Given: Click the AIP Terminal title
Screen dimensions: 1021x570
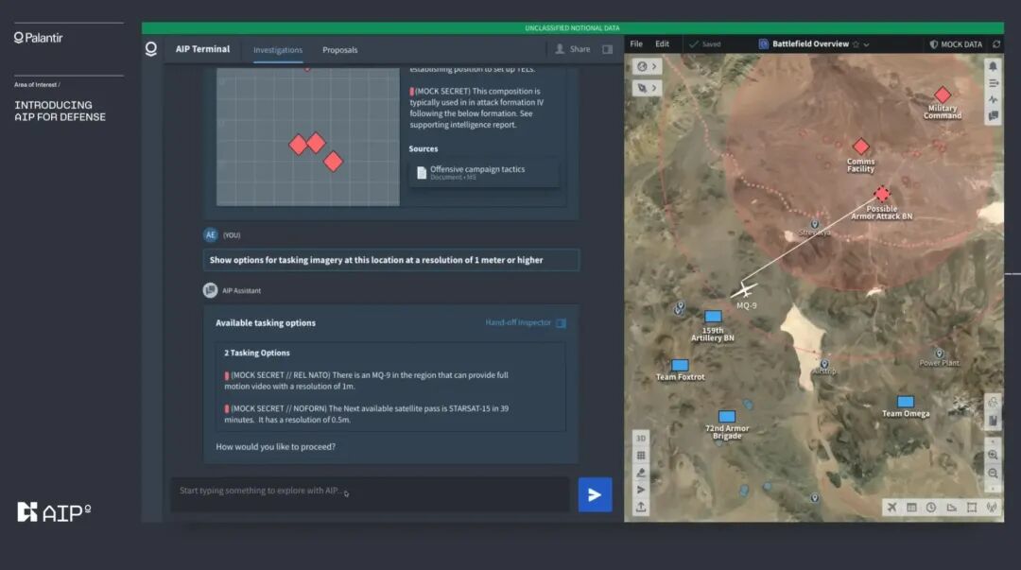Looking at the screenshot, I should (202, 49).
